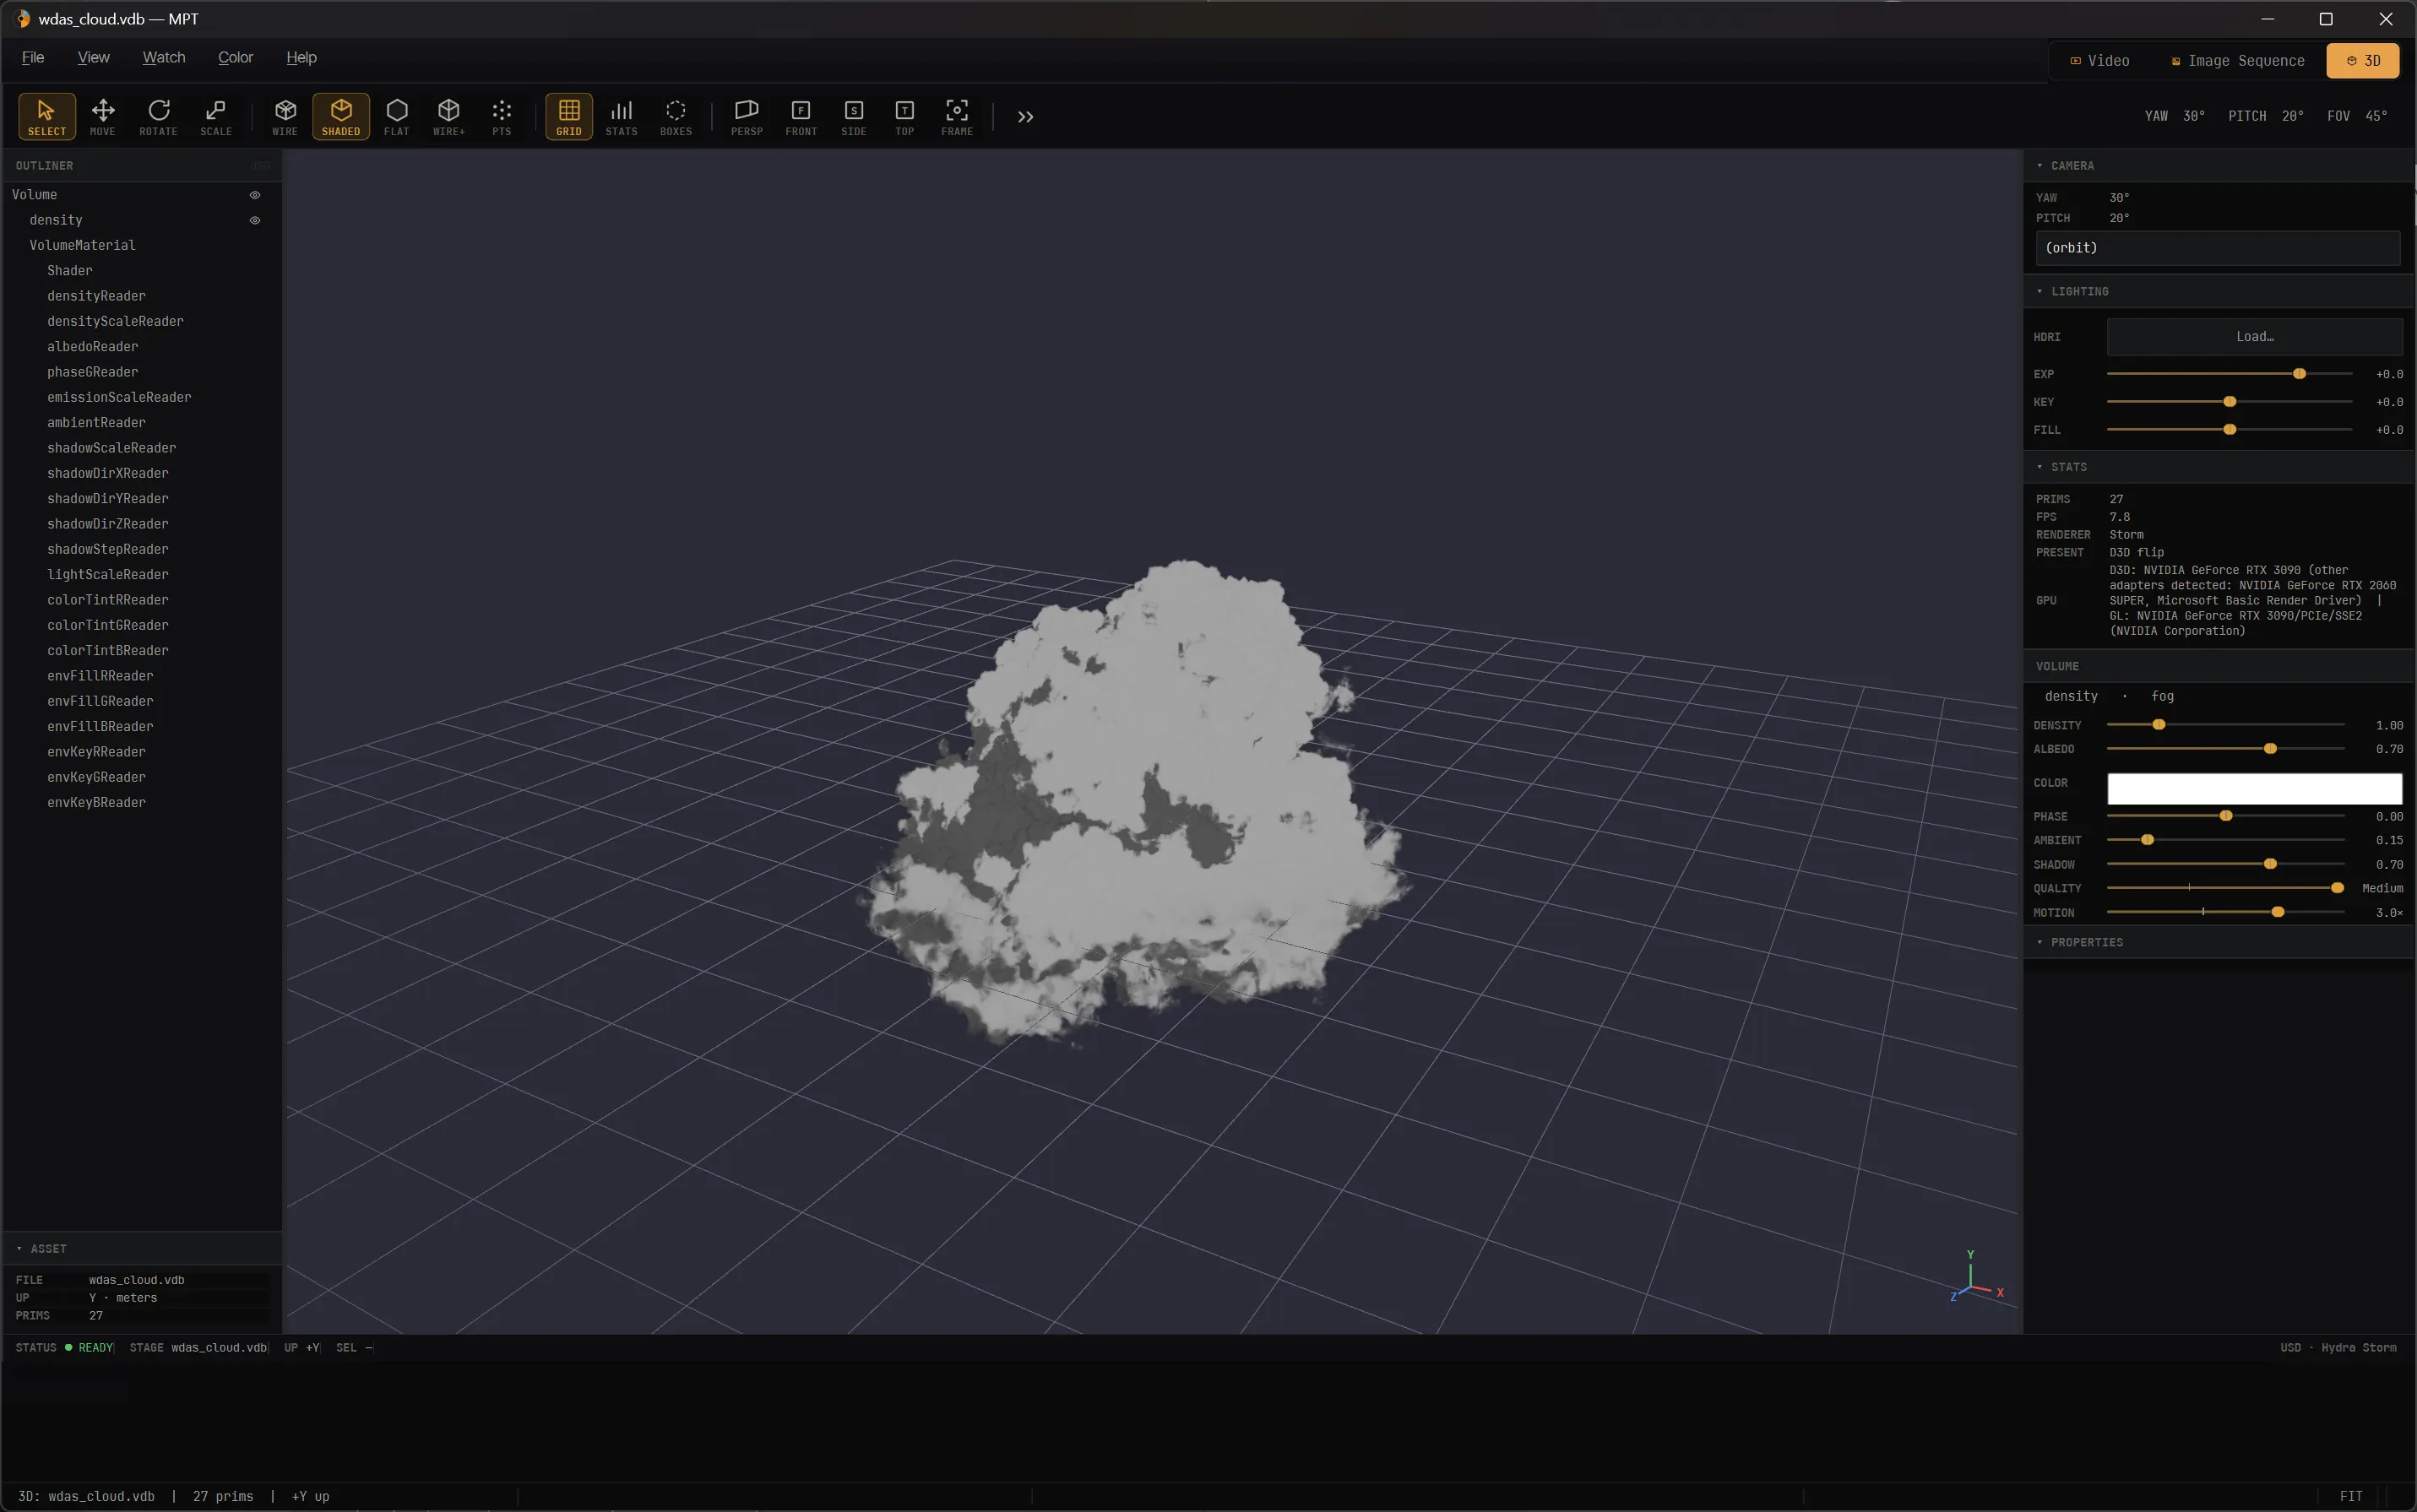Activate the Move tool
2417x1512 pixels.
pyautogui.click(x=103, y=116)
